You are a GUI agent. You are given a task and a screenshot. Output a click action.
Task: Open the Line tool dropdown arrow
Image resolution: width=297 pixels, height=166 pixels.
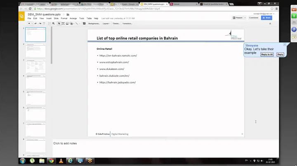[79, 23]
